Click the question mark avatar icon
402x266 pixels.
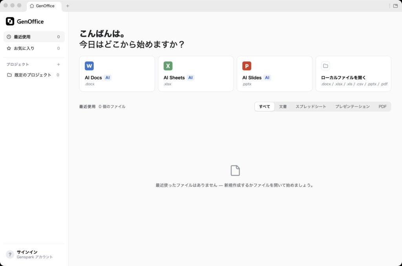(x=10, y=254)
